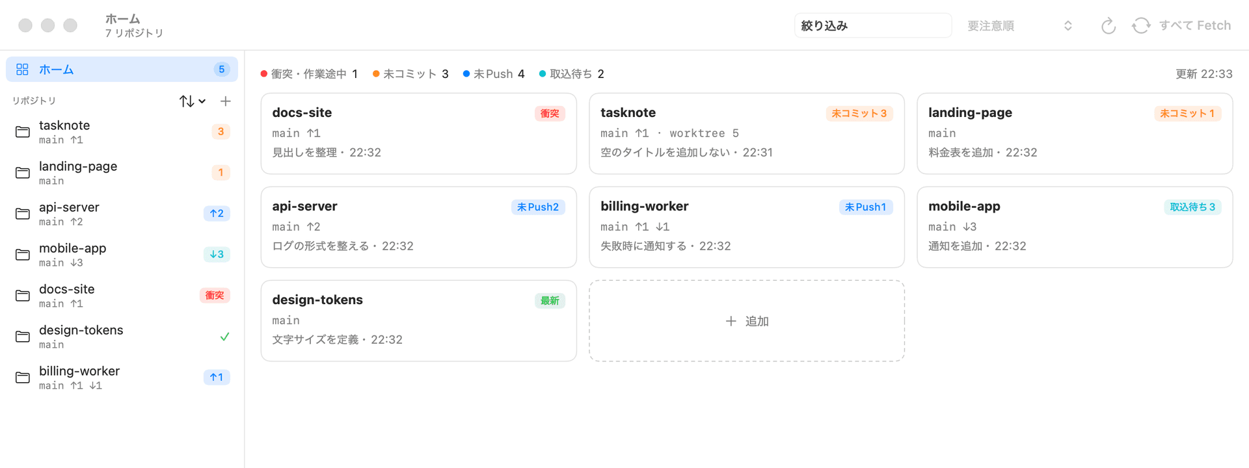Screen dimensions: 1249x468
Task: Click the folder icon beside billing-worker
Action: point(23,378)
